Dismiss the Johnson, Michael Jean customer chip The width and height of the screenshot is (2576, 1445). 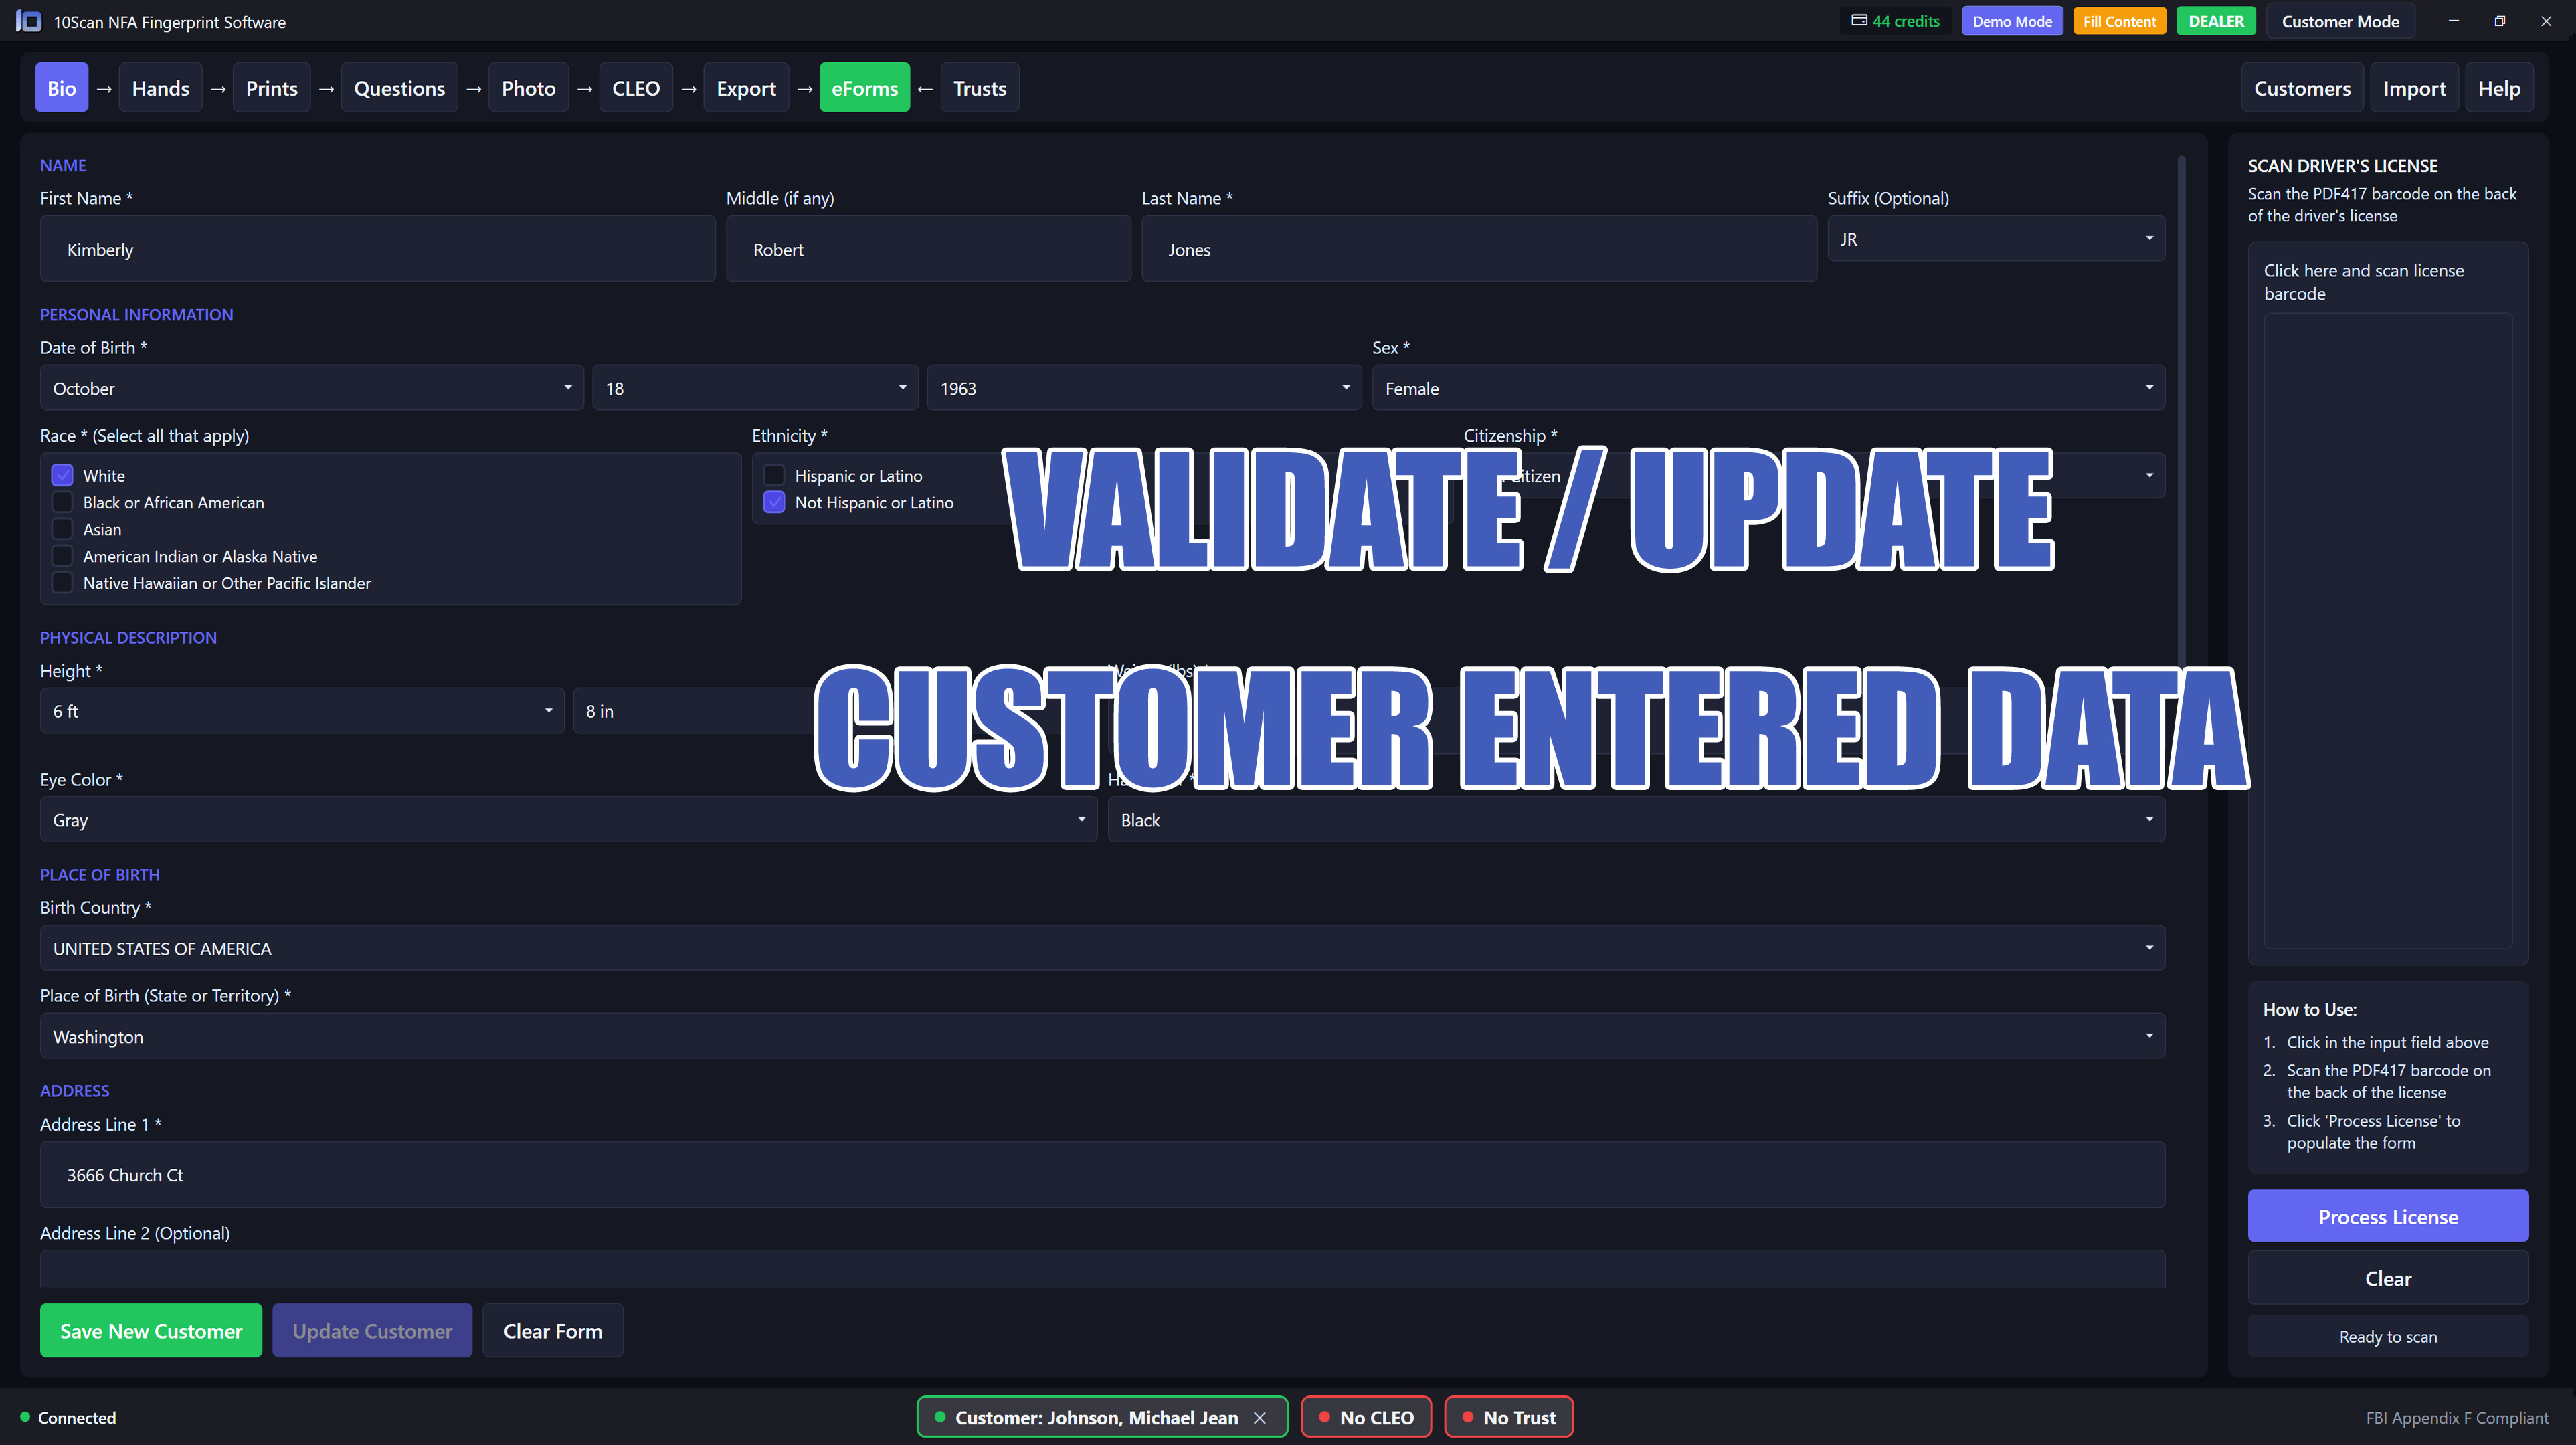coord(1260,1417)
